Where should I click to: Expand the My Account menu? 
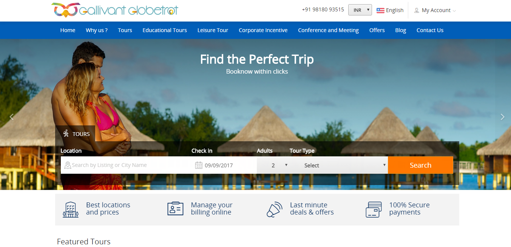[x=435, y=10]
